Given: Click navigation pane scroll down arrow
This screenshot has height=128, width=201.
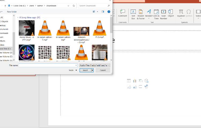Looking at the screenshot, I should 14,60.
